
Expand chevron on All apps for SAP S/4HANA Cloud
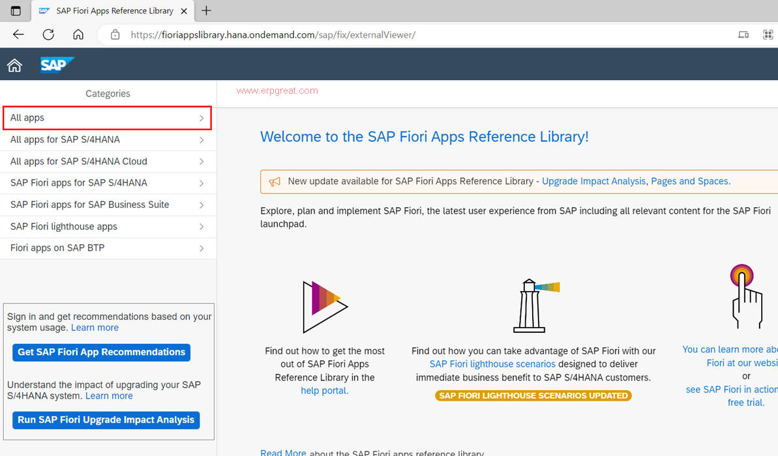pos(202,162)
